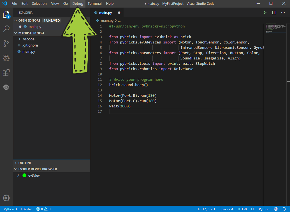Open the Extensions view icon
Viewport: 290px width, 212px height.
click(6, 73)
